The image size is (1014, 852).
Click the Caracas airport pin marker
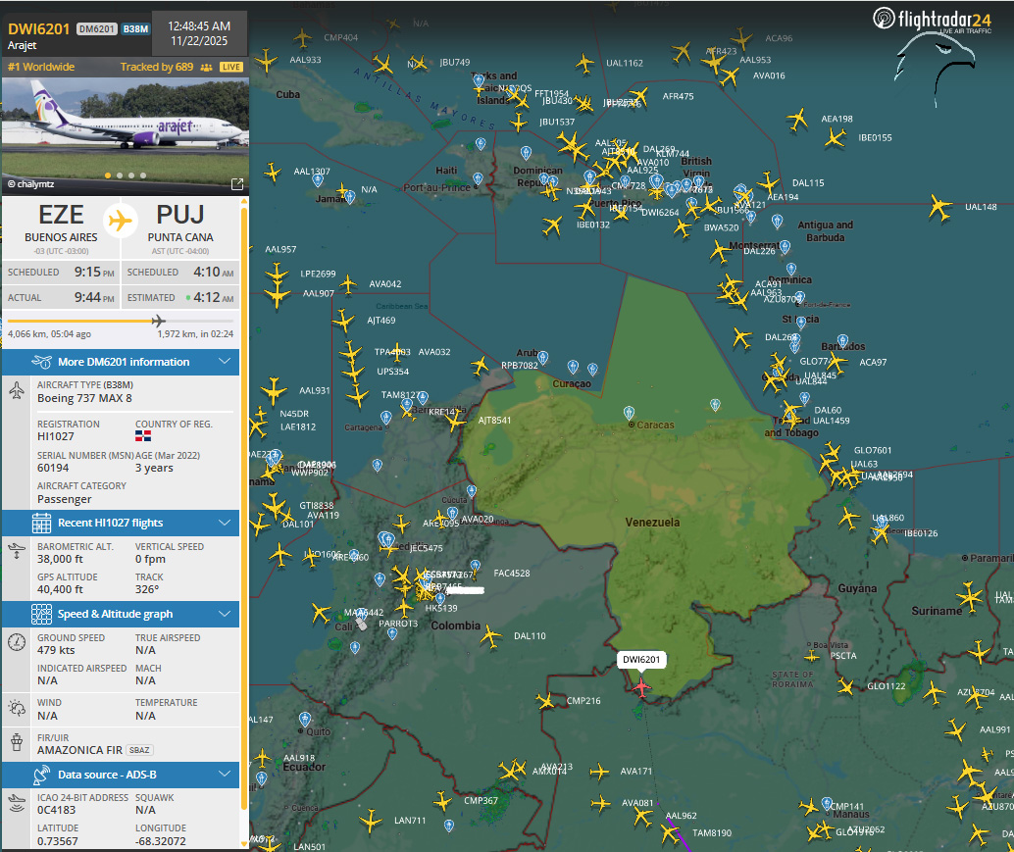tap(629, 413)
